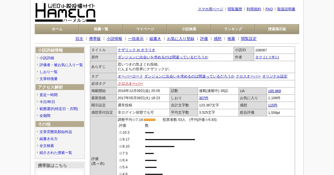The width and height of the screenshot is (334, 175).
Task: Open 全文検索 sidebar link
Action: point(47,146)
